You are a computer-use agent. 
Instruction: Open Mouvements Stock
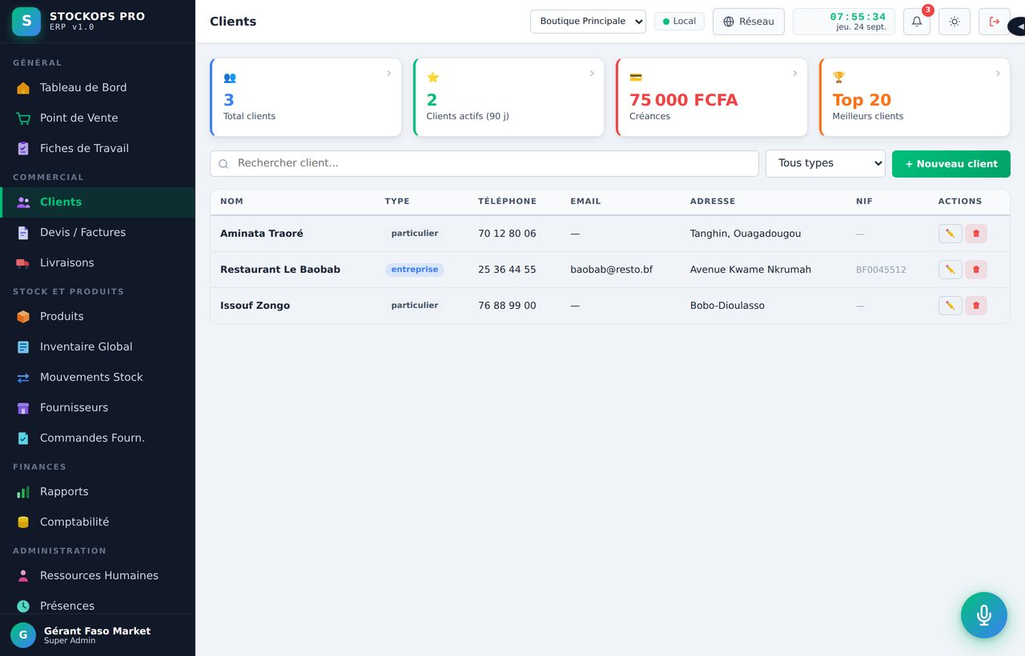click(97, 377)
